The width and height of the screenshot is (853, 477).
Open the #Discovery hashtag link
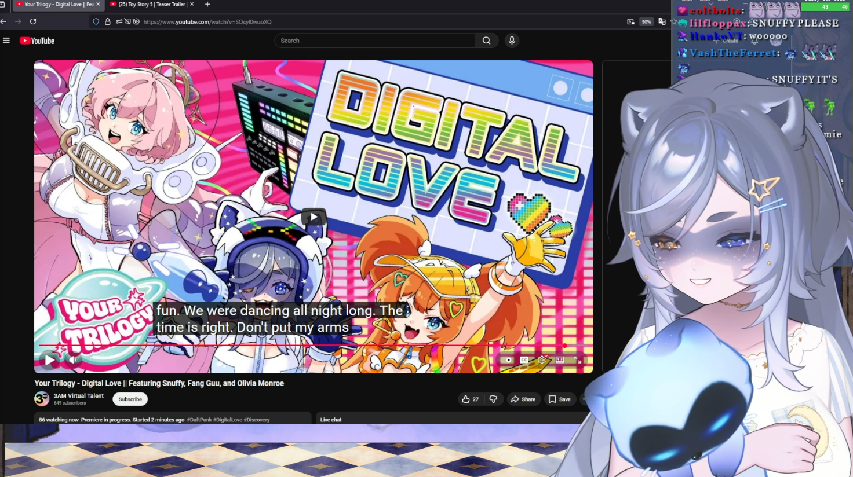point(257,420)
